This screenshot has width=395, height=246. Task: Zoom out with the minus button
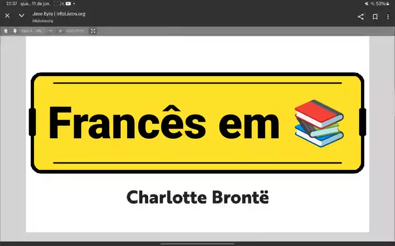pos(51,31)
